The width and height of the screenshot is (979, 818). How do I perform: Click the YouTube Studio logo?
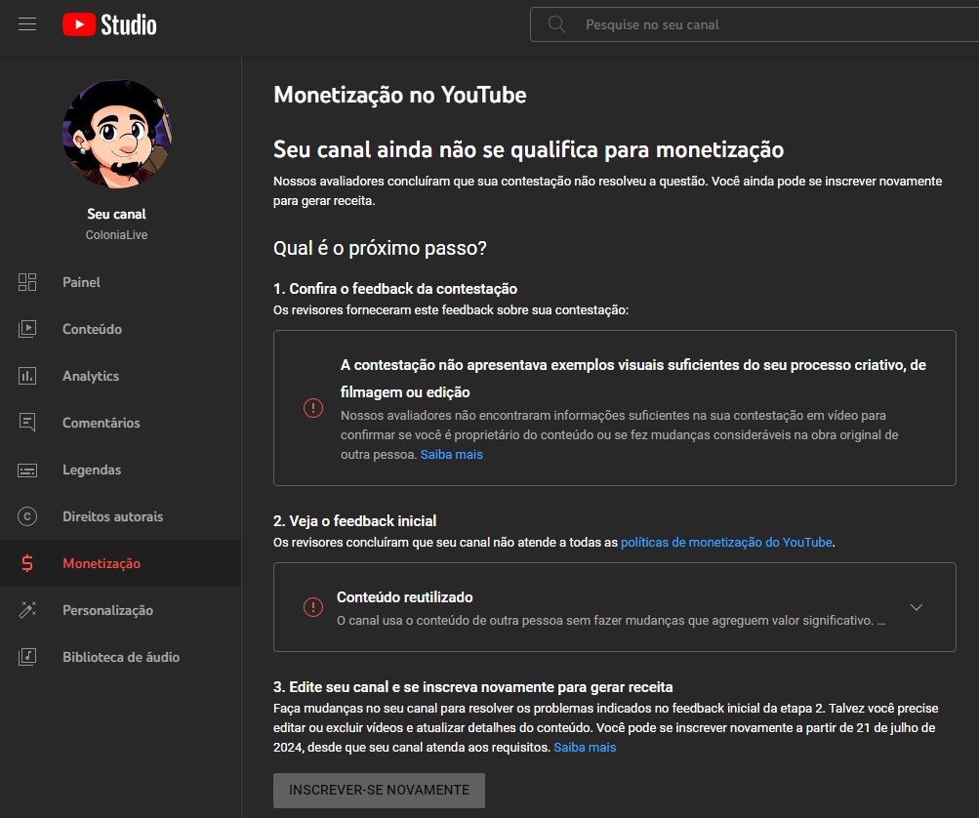tap(107, 25)
